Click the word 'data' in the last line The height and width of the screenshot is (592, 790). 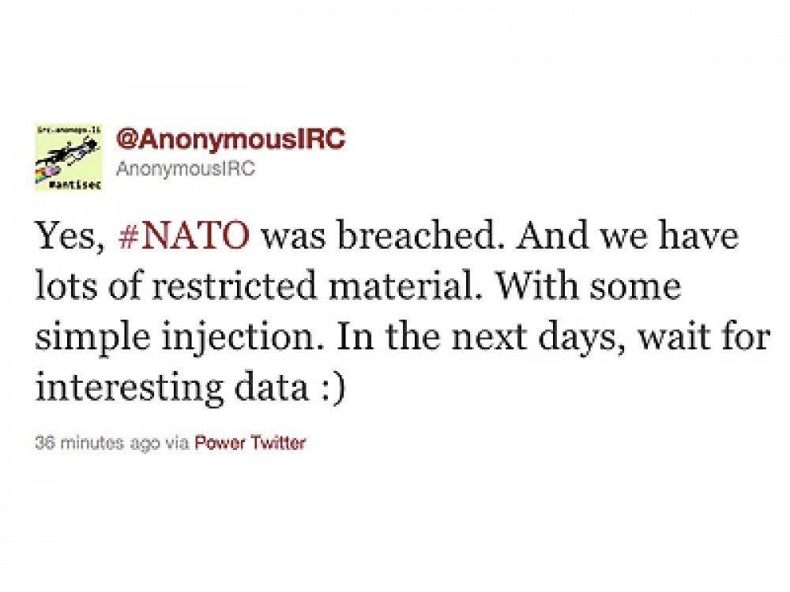tap(272, 387)
